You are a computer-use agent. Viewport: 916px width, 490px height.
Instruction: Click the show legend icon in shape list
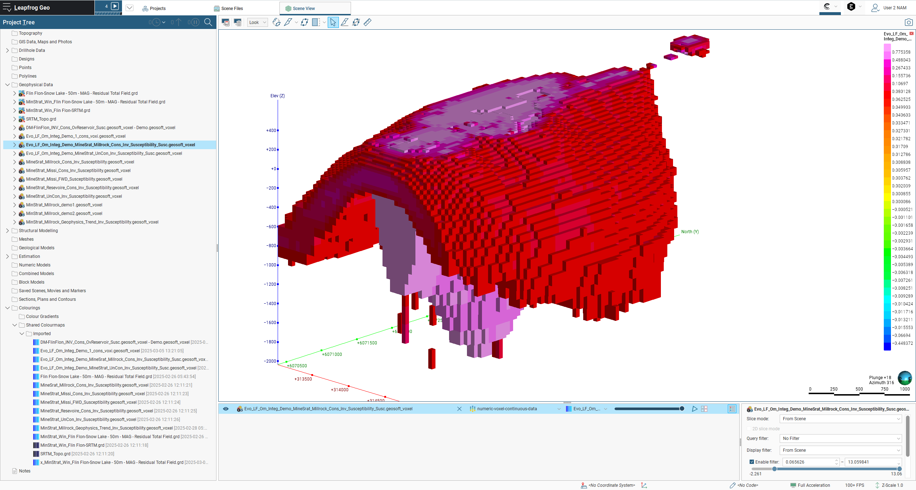tap(732, 409)
